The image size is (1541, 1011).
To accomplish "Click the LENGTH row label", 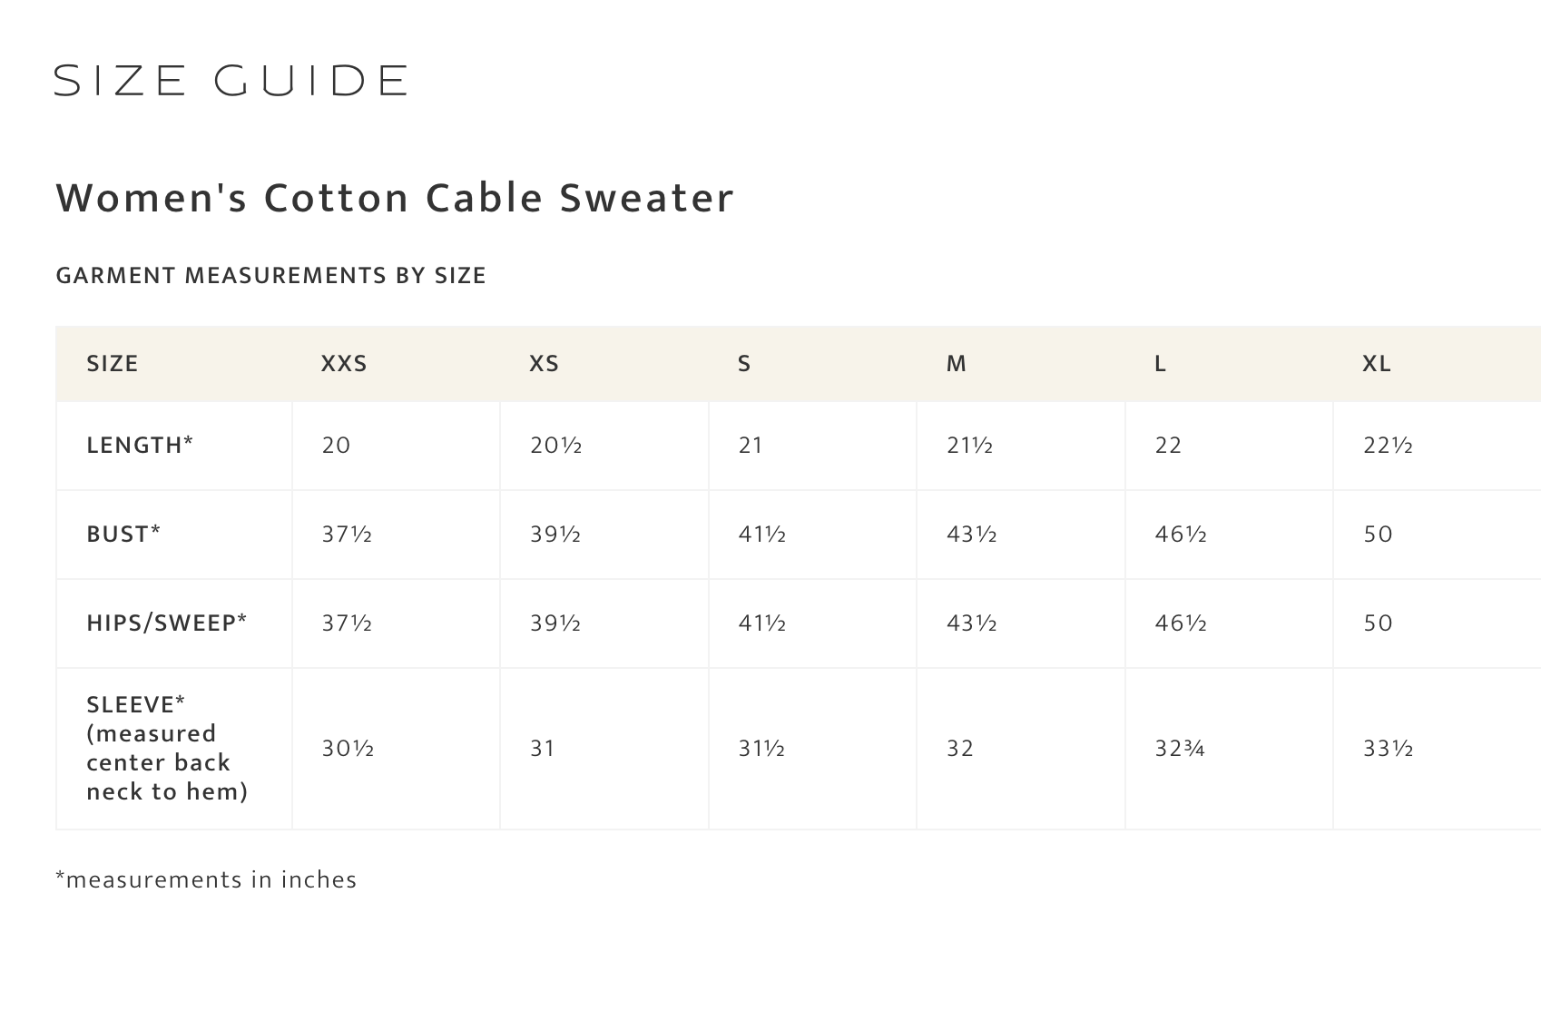I will pos(140,445).
